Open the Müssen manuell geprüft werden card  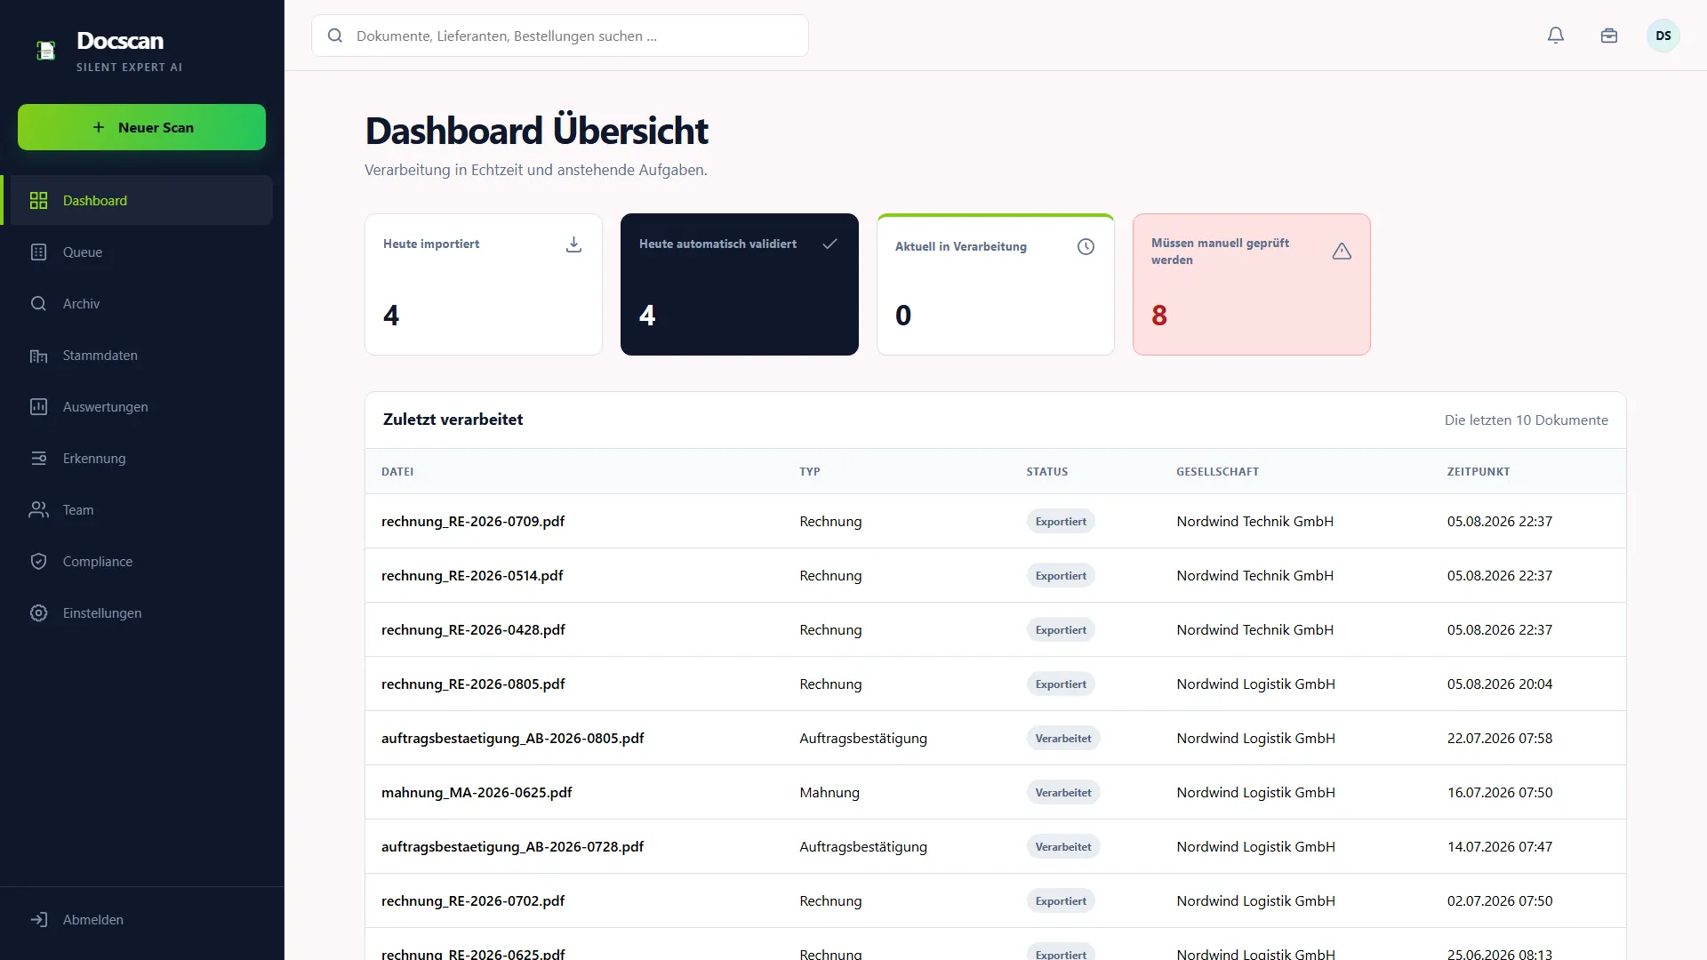1252,284
